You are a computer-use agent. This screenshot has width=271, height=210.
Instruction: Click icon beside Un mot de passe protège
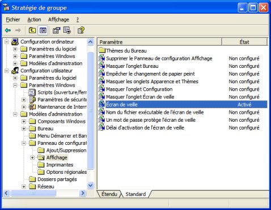102,120
